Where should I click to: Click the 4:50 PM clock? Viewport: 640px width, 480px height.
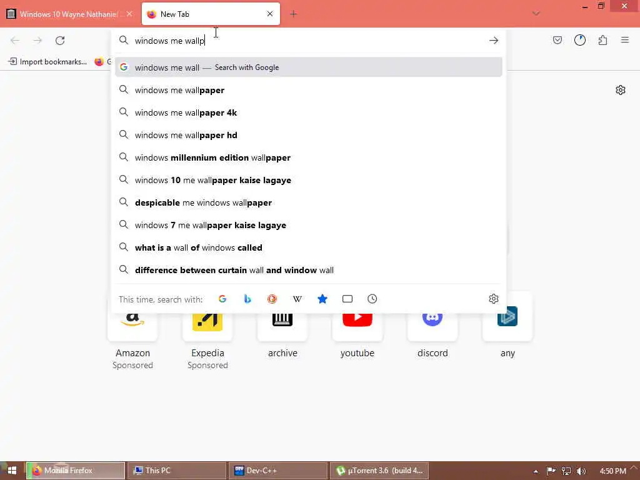(612, 471)
